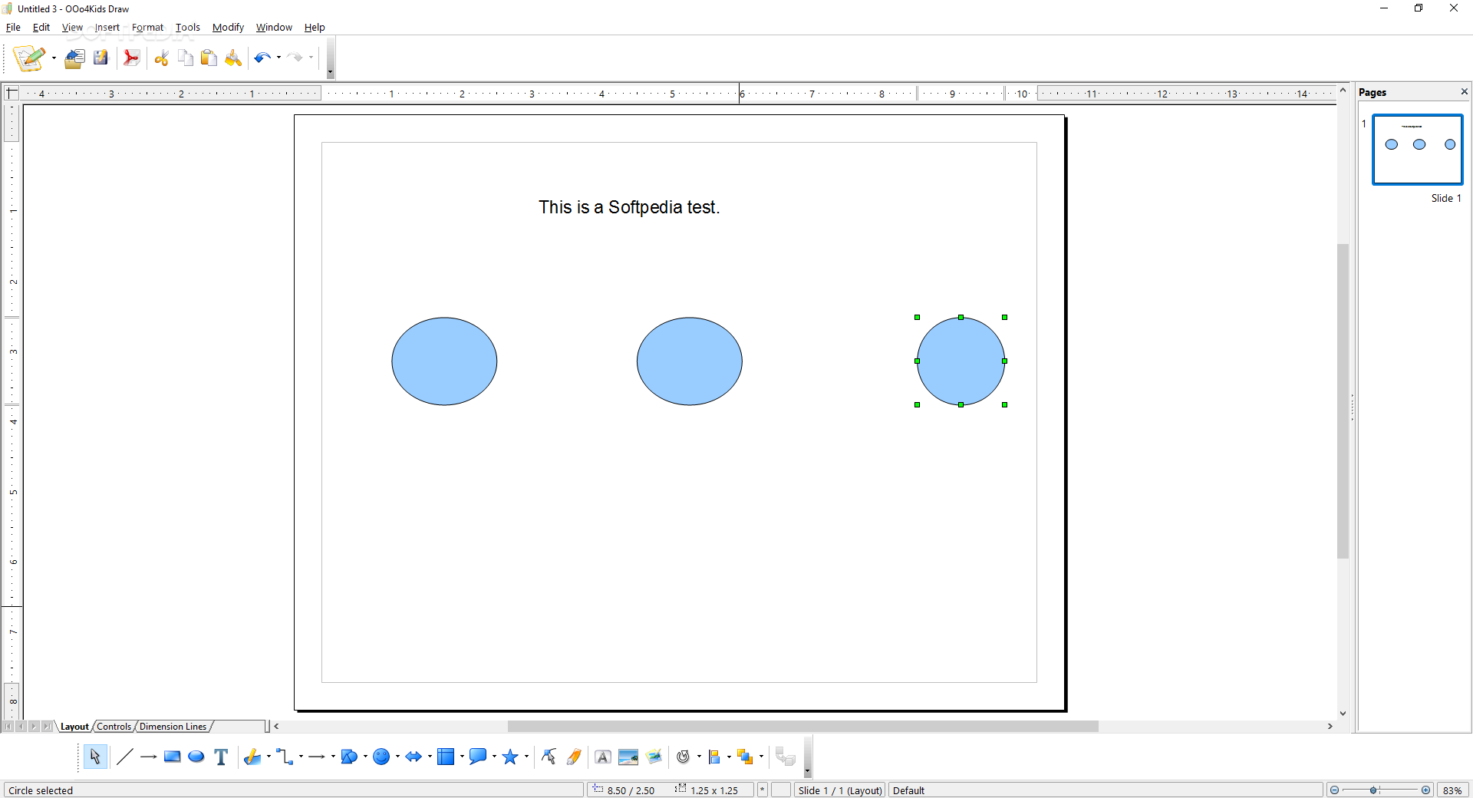Click the zoom in plus button
Image resolution: width=1473 pixels, height=798 pixels.
(x=1426, y=790)
